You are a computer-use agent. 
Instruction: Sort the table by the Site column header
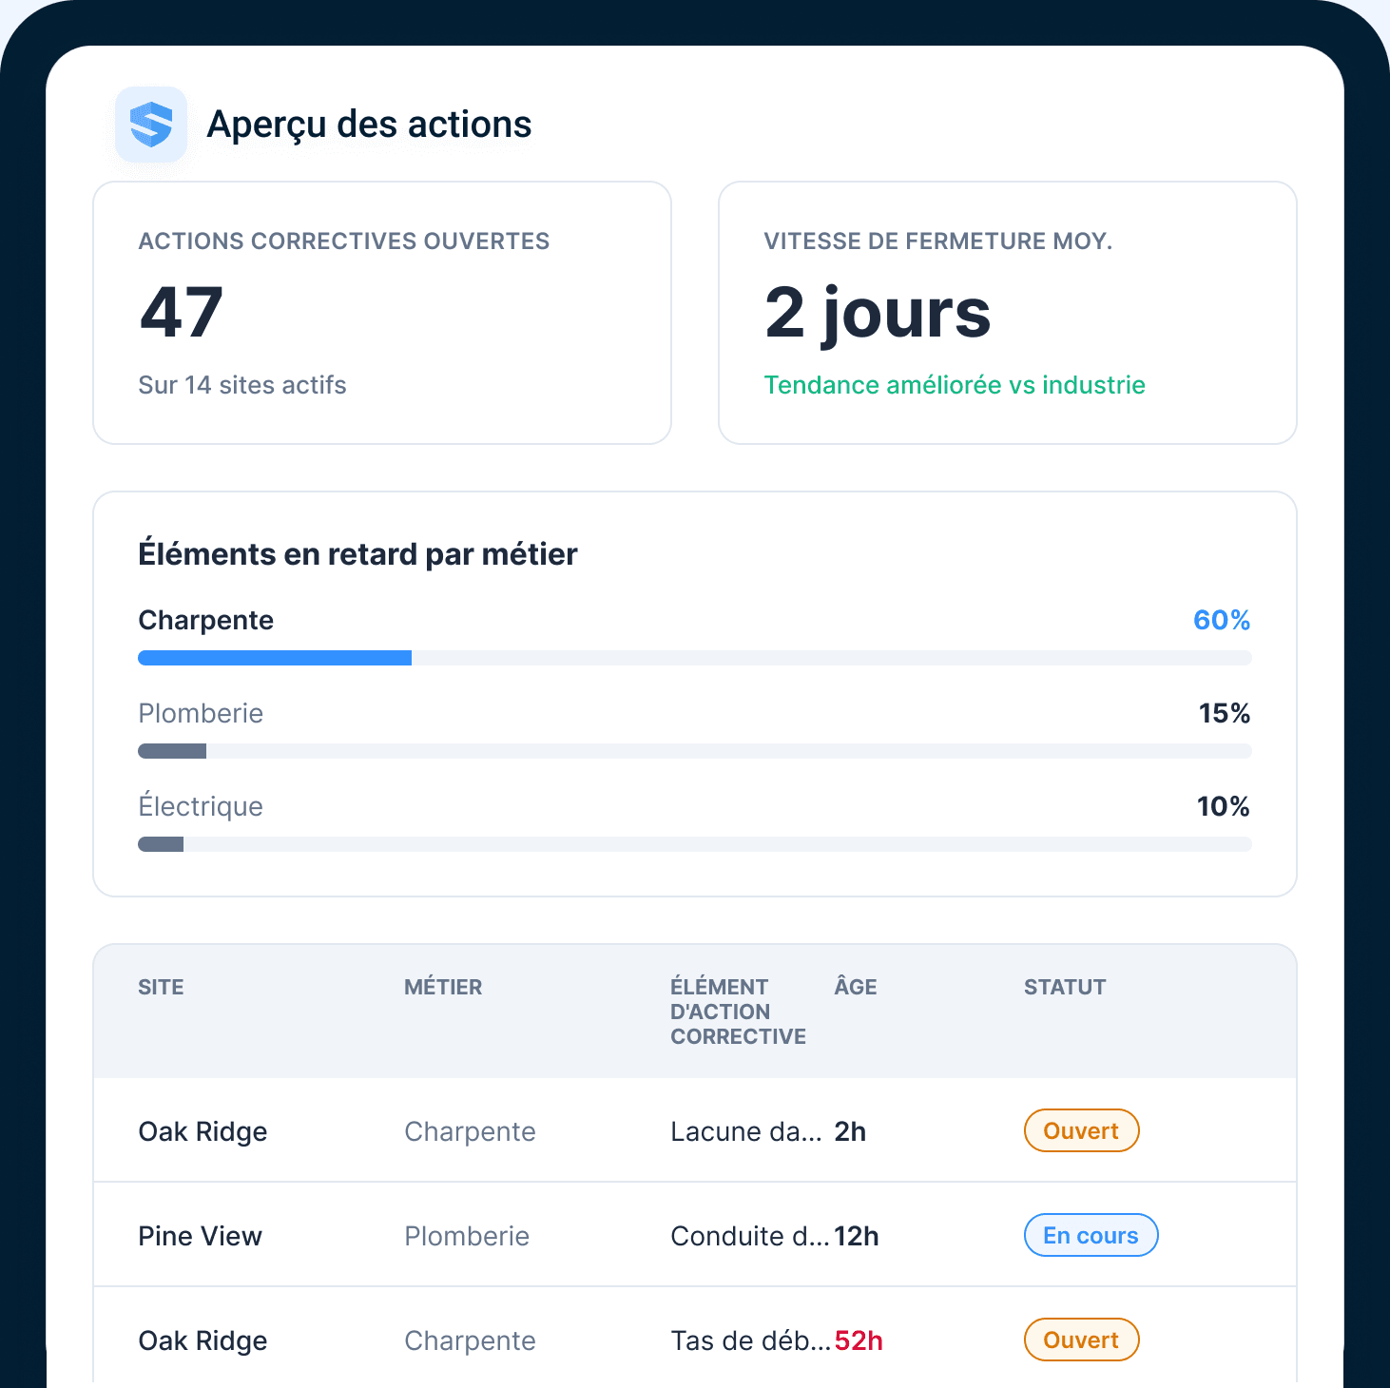161,987
